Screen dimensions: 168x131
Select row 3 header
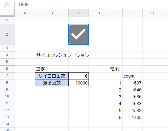tap(7, 48)
